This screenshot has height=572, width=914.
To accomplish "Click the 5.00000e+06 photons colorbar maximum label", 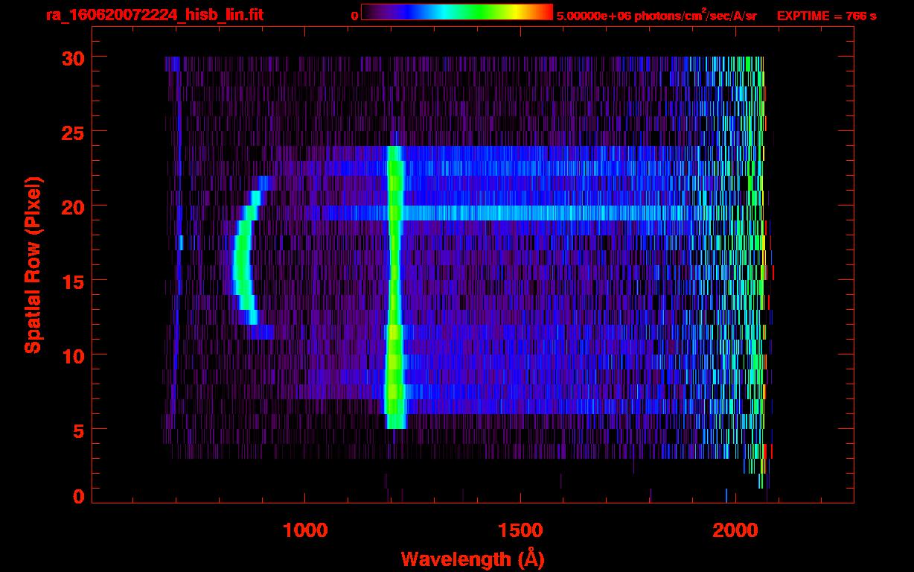I will (656, 16).
